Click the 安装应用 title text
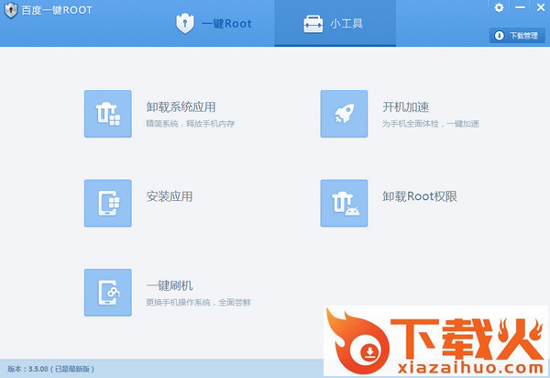Viewport: 550px width, 378px height. pos(169,196)
